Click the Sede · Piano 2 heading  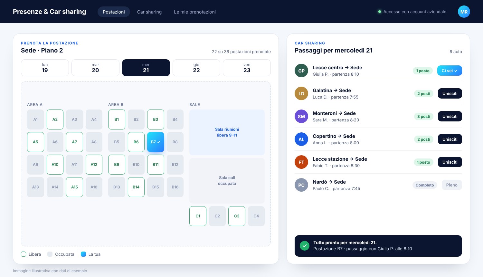(x=42, y=50)
